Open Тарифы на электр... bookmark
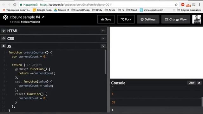203x114 pixels. click(16, 10)
